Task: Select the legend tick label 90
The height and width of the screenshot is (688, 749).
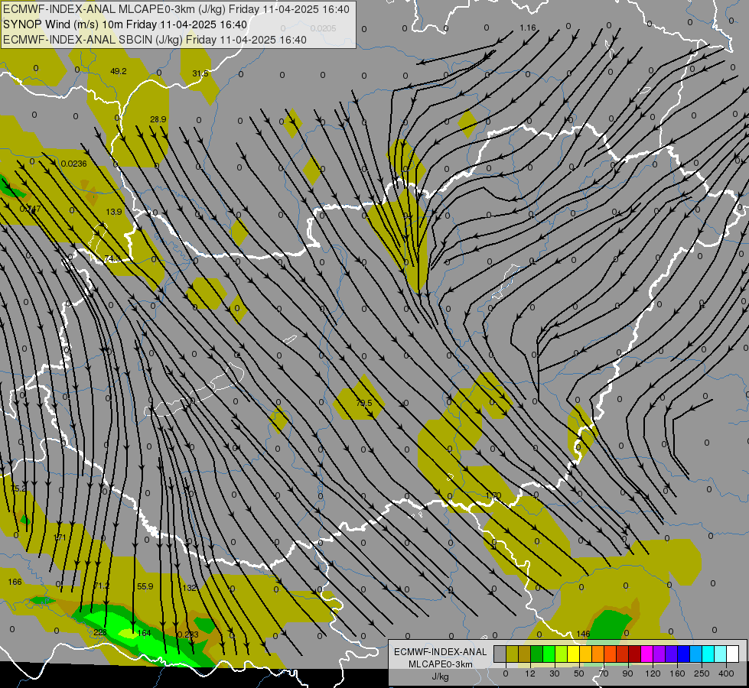Action: tap(628, 673)
